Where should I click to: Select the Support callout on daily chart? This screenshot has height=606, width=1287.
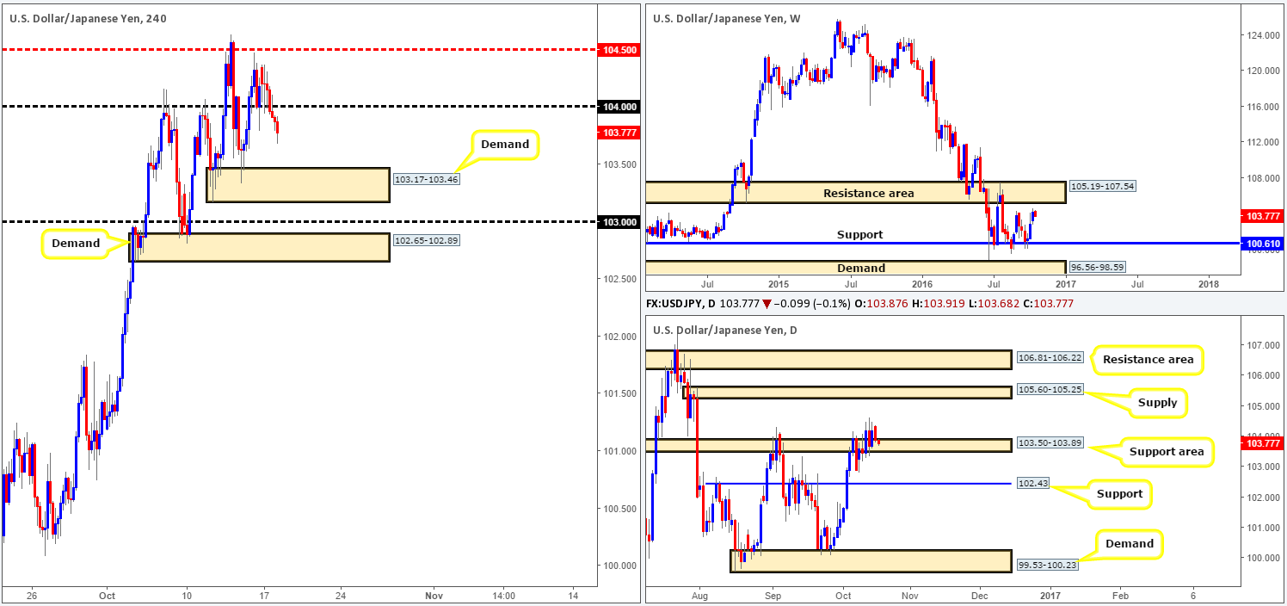click(1119, 494)
